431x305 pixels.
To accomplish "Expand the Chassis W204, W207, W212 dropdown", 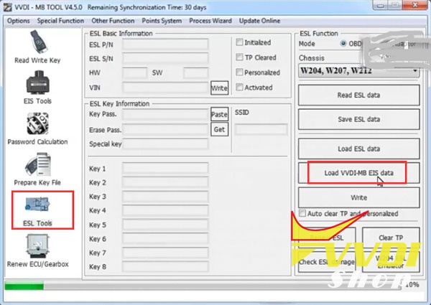I will click(358, 71).
